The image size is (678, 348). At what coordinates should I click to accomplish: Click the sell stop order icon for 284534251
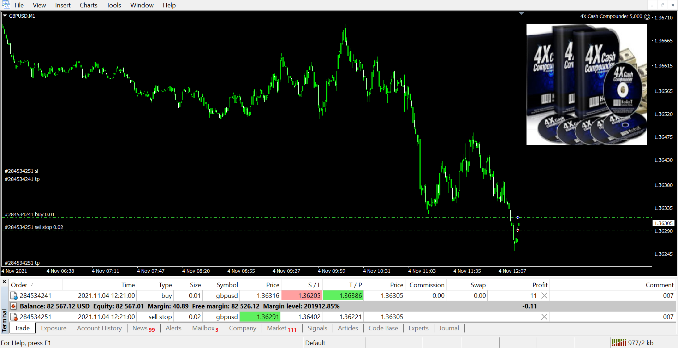pos(14,317)
